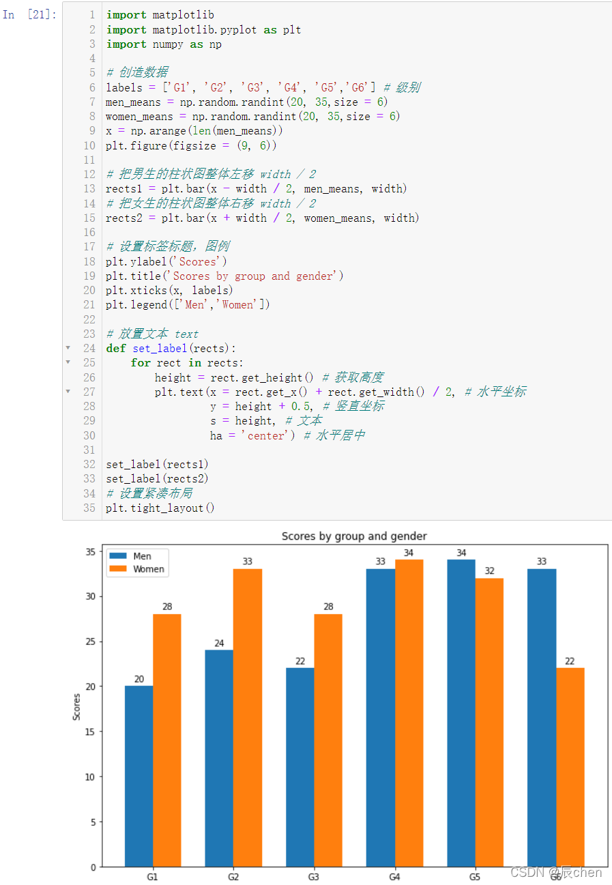
Task: Click line 1 'import matplotlib'
Action: pos(160,15)
